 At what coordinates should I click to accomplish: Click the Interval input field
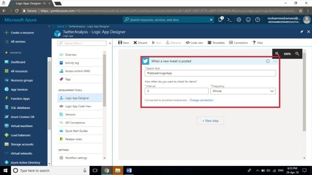pos(177,91)
